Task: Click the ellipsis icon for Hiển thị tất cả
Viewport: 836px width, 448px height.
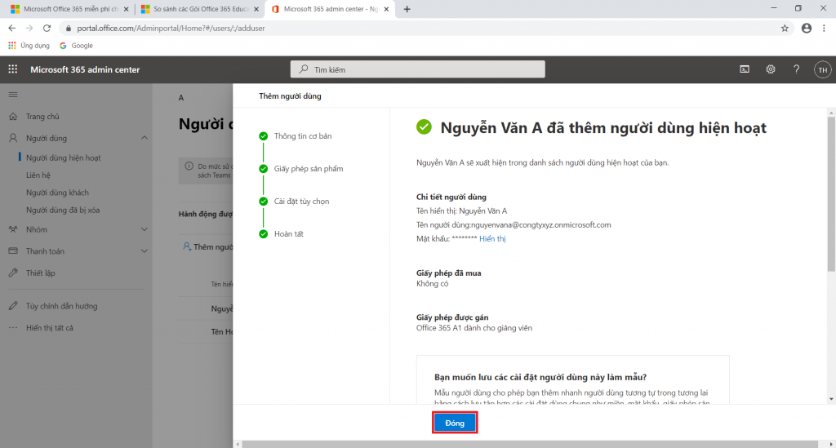Action: 13,327
